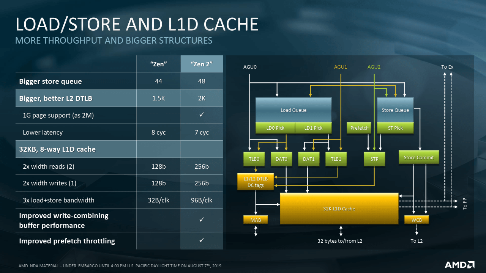Click the "Improved prefetch throttling" label
Image resolution: width=486 pixels, height=273 pixels.
(67, 241)
